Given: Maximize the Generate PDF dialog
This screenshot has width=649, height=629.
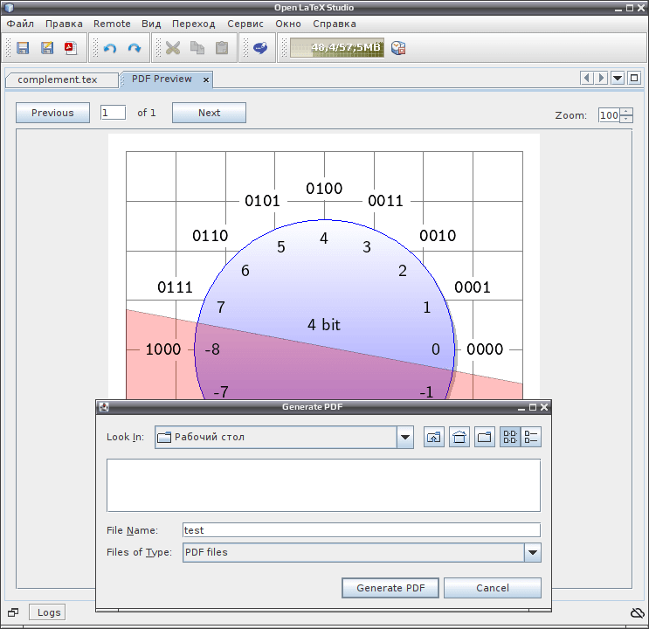Looking at the screenshot, I should (x=533, y=407).
